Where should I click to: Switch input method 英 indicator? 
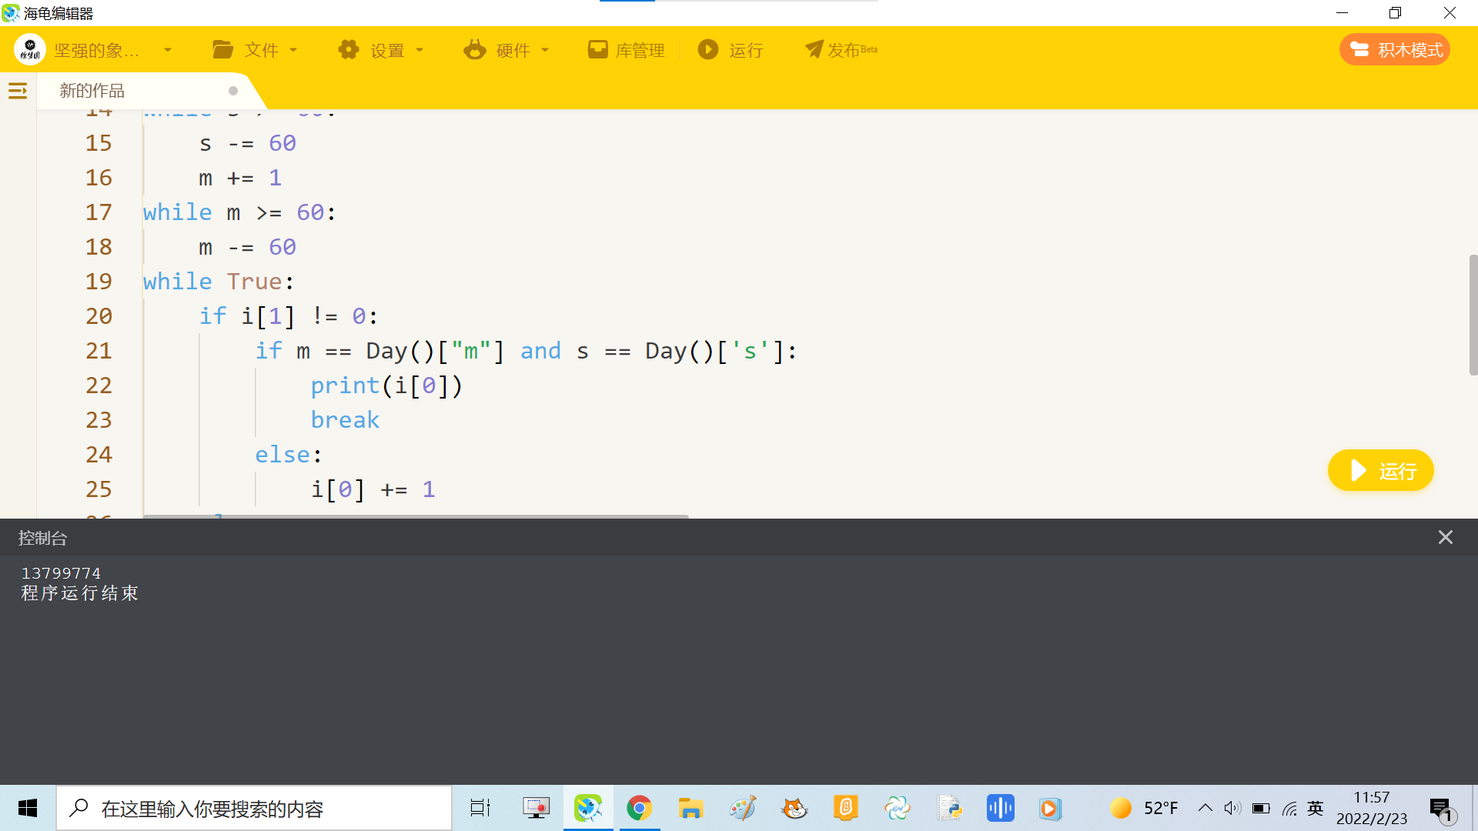coord(1316,808)
